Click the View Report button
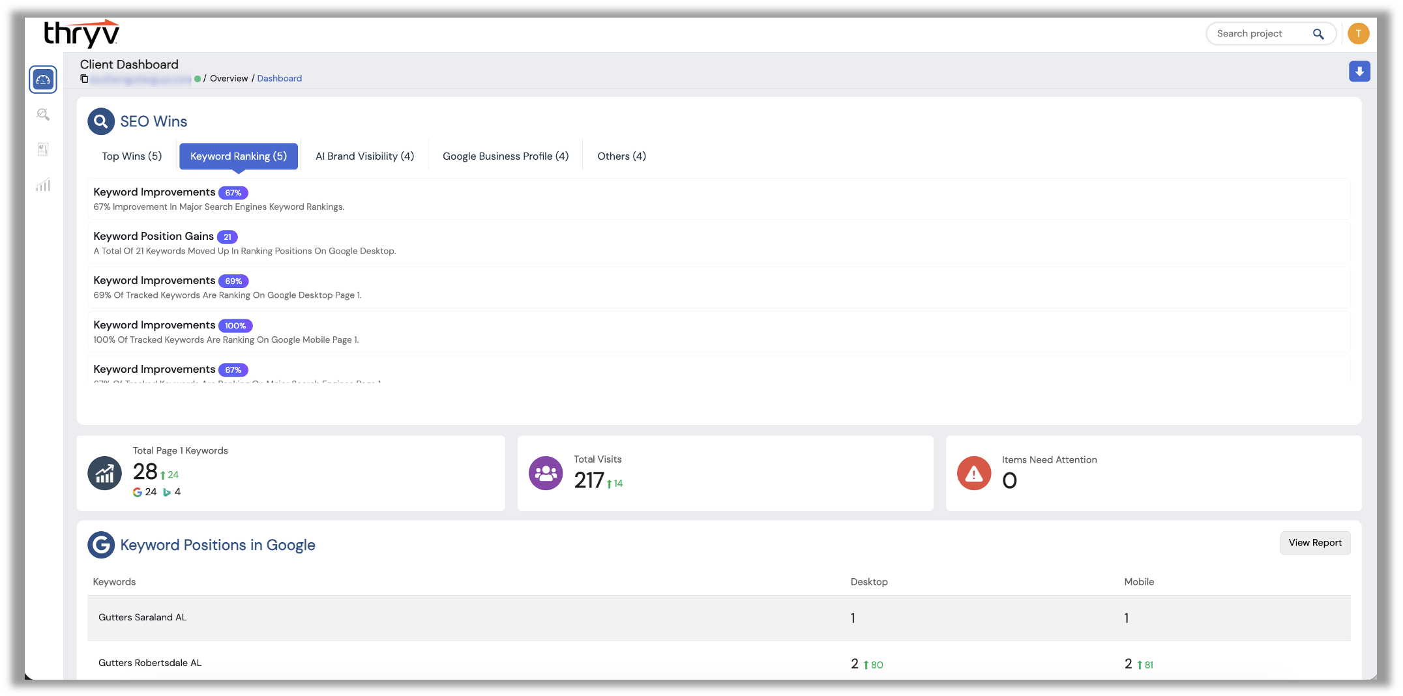1403x696 pixels. 1315,543
